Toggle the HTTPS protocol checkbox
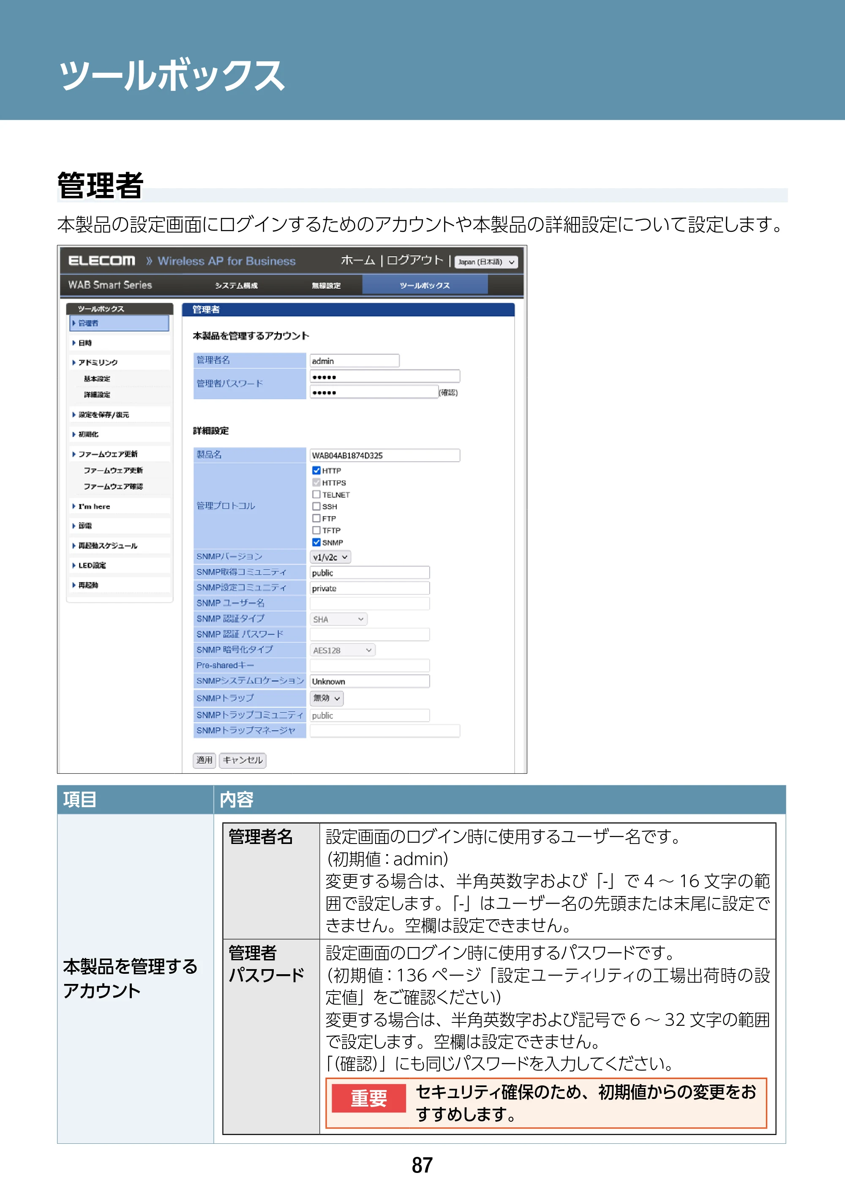The height and width of the screenshot is (1200, 845). [x=316, y=482]
